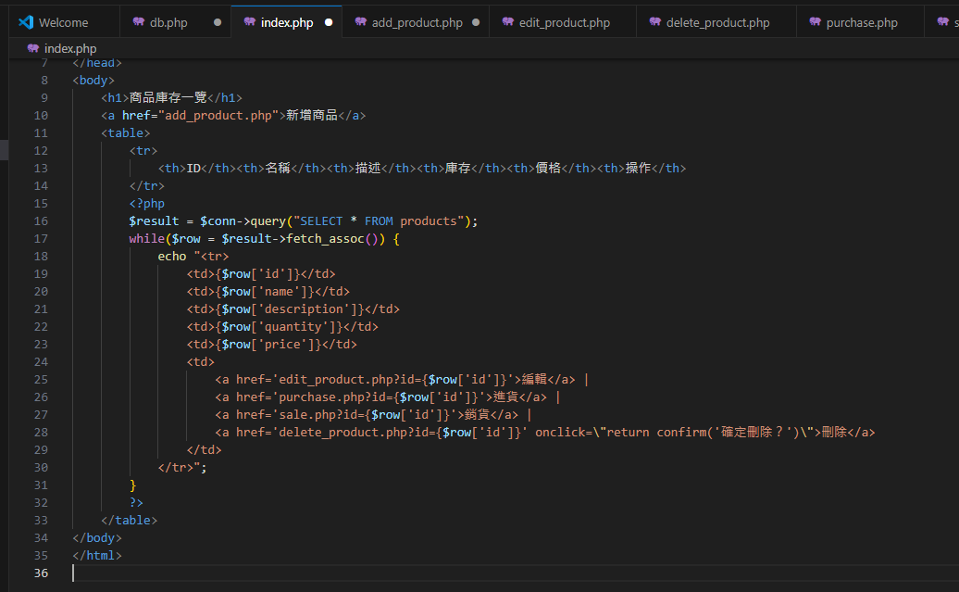Click the PHP icon on purchase.php tab

tap(816, 22)
